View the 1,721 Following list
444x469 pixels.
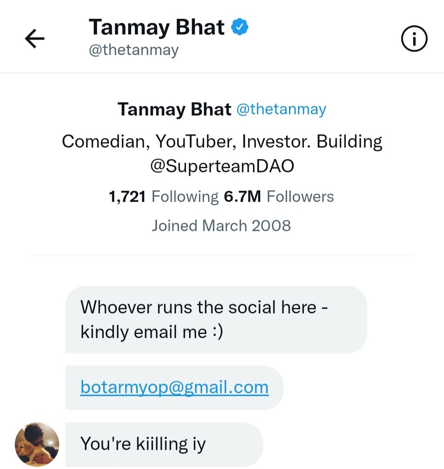164,197
